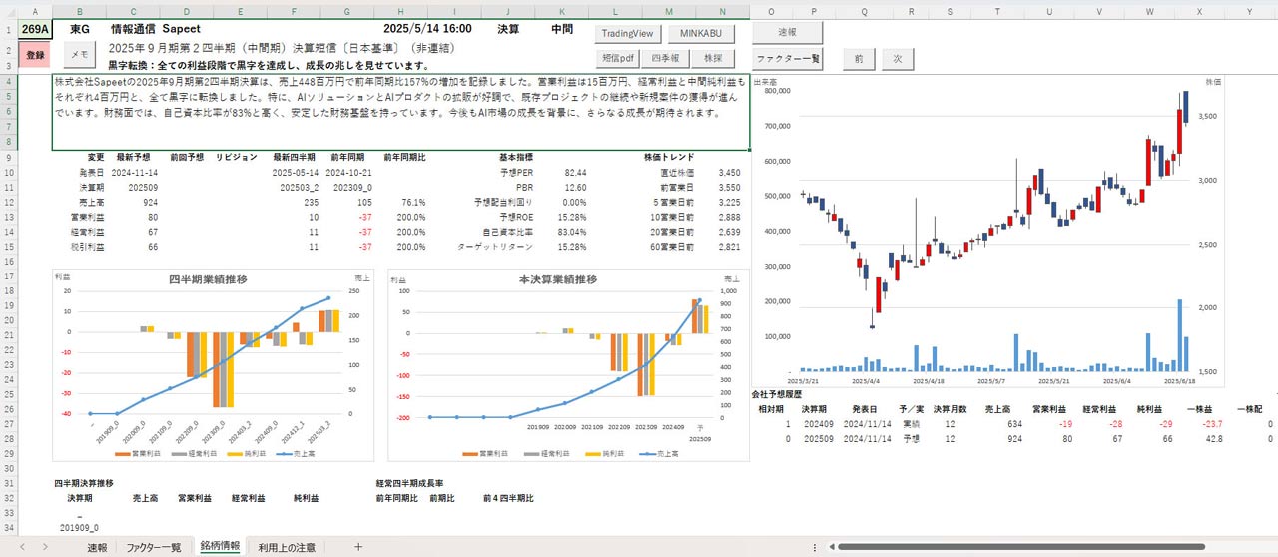Click the 株探 button

(712, 58)
